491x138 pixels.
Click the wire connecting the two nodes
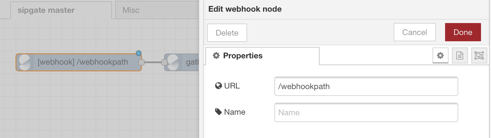click(153, 62)
